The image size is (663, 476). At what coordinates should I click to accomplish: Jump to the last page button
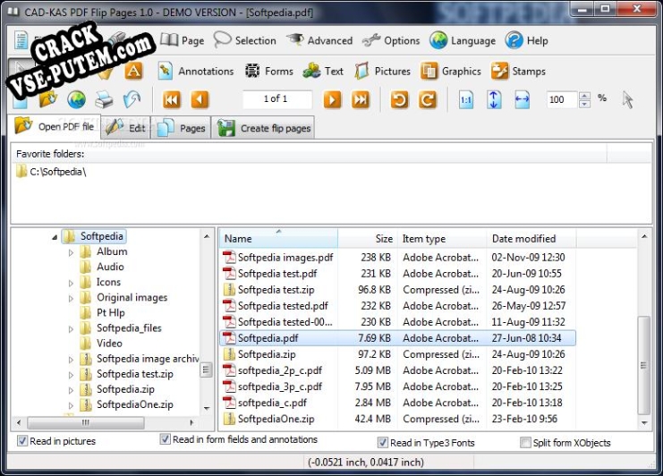(x=361, y=99)
